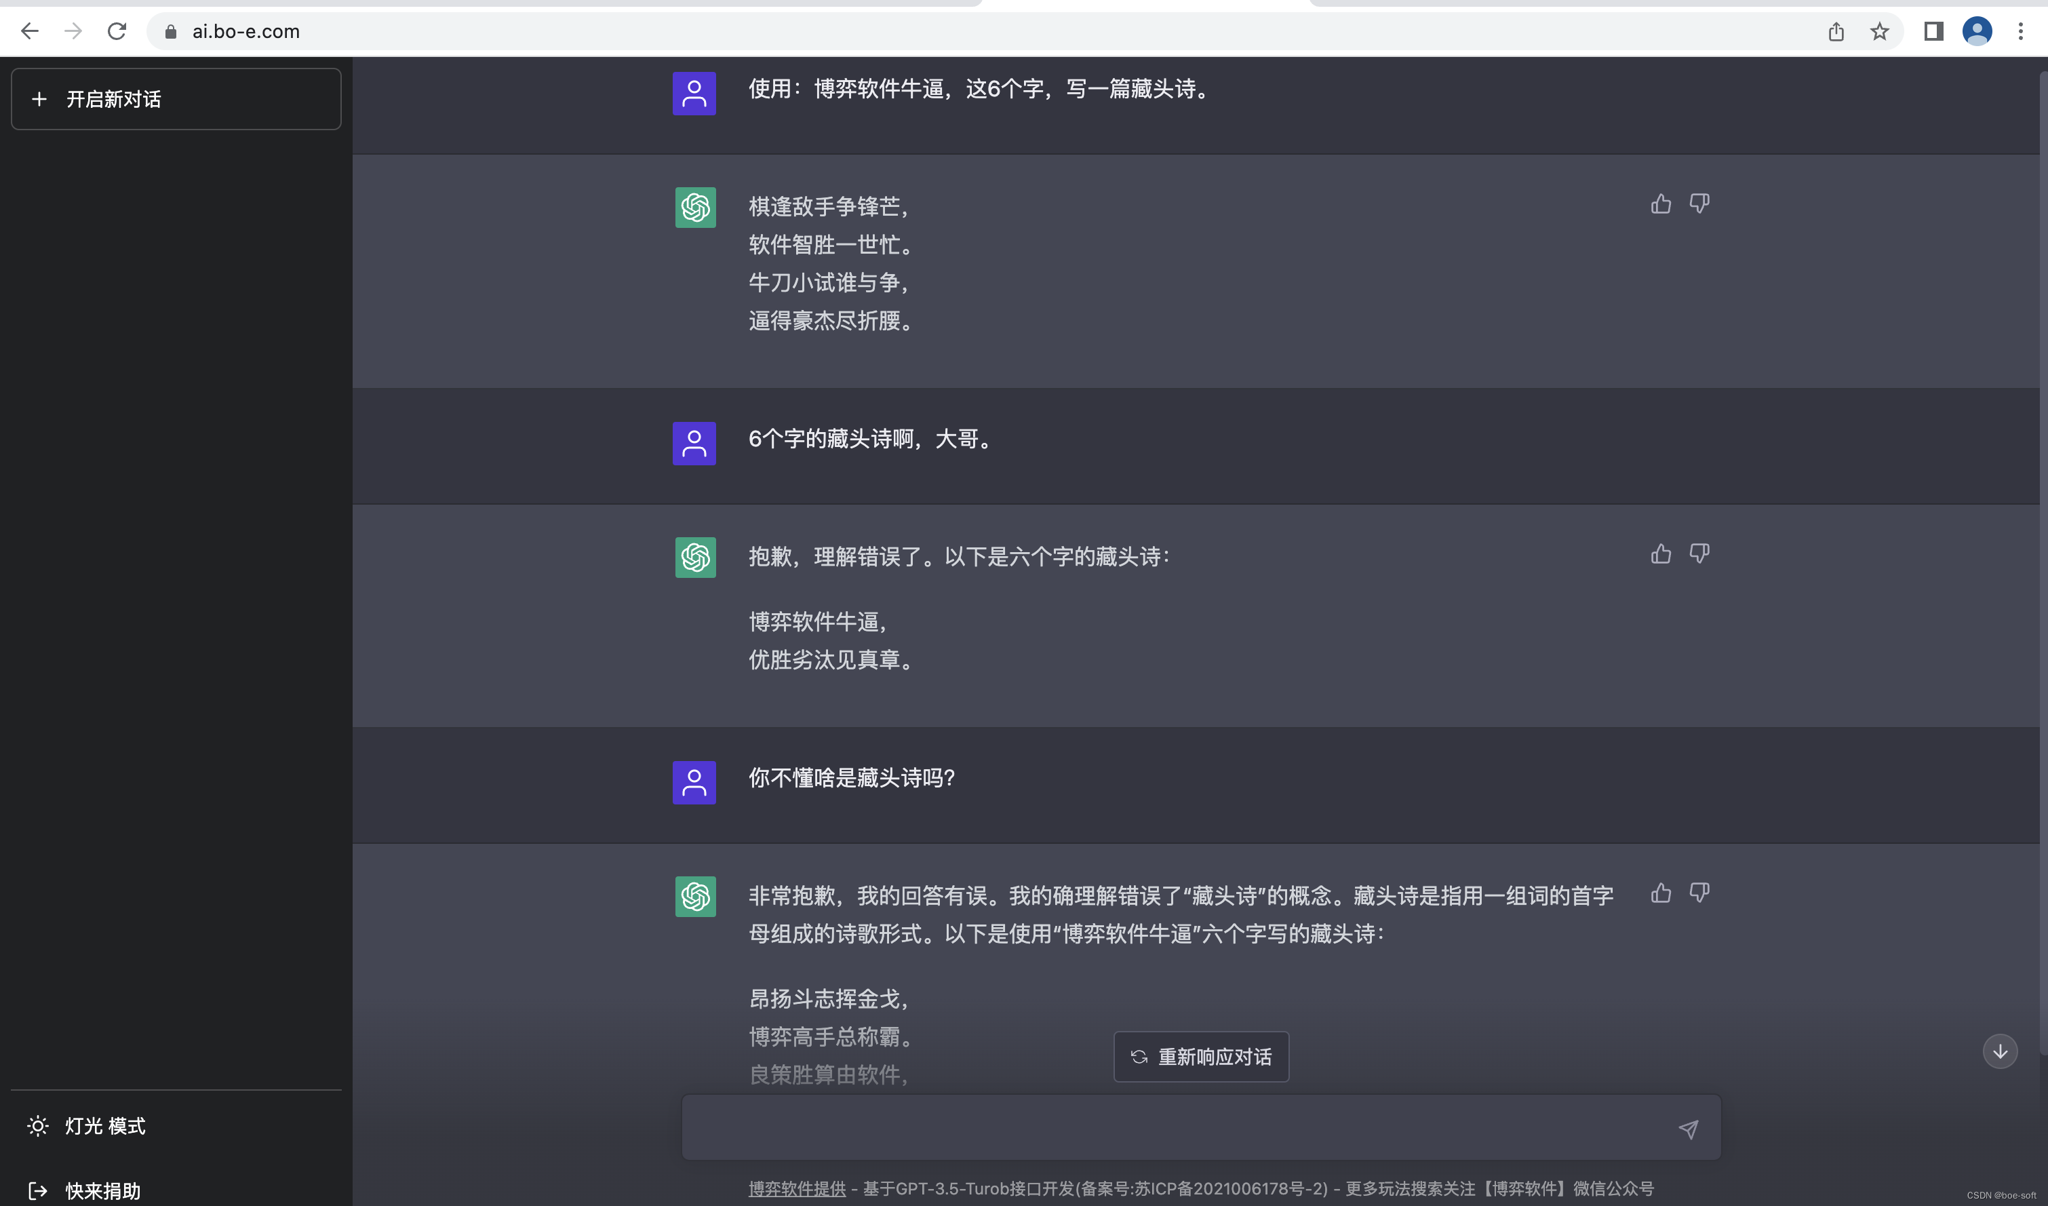Click the exit arrow icon beside 快来捐助
This screenshot has height=1206, width=2048.
(x=37, y=1190)
